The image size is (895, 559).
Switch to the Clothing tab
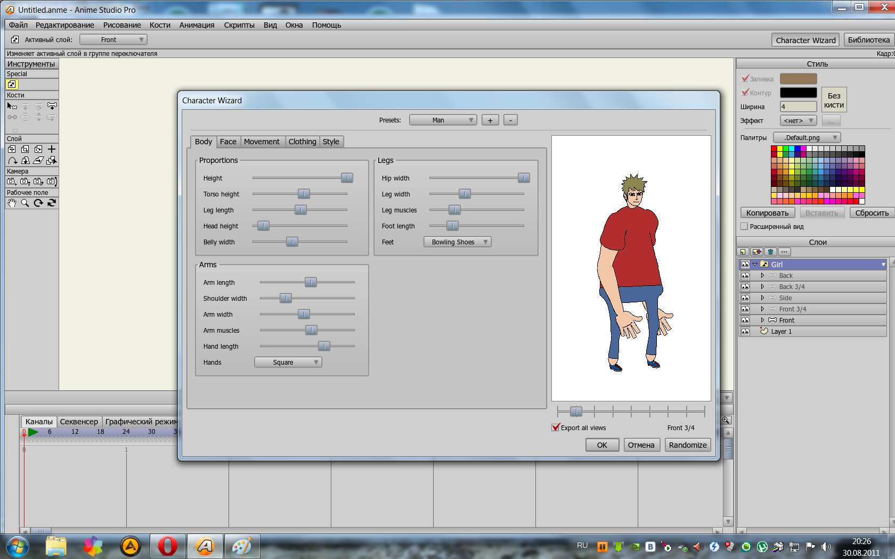click(x=302, y=142)
